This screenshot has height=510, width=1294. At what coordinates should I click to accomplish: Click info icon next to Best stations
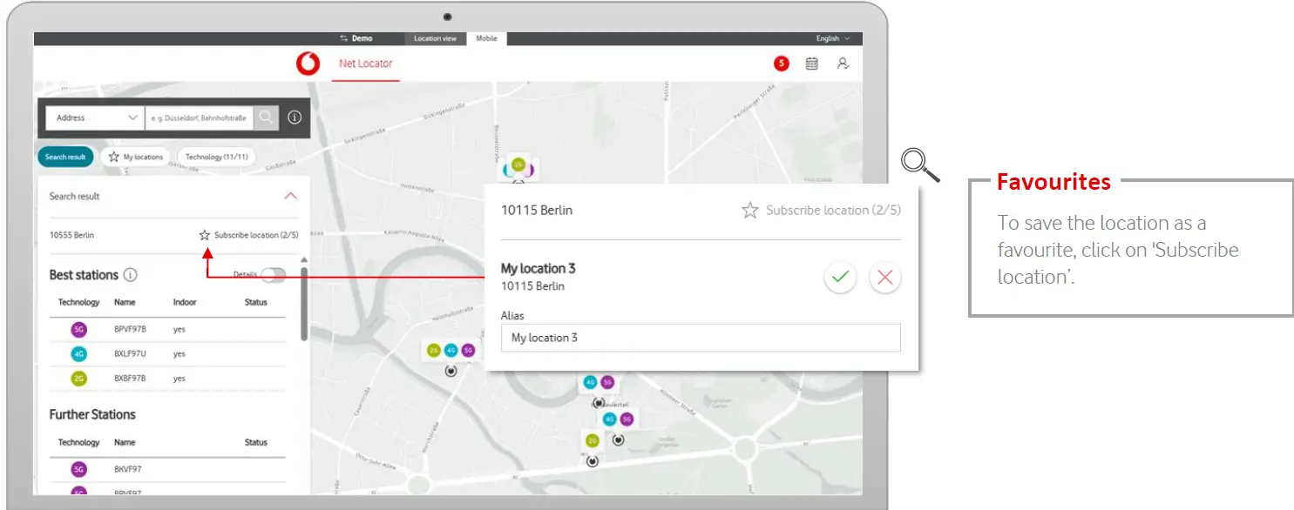131,275
